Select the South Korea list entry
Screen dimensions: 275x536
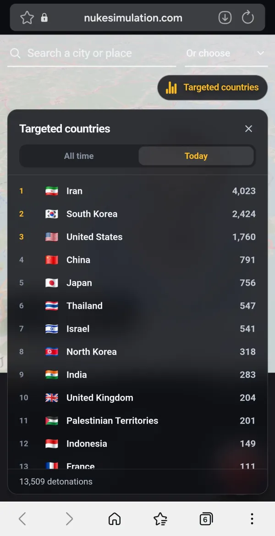pyautogui.click(x=137, y=214)
